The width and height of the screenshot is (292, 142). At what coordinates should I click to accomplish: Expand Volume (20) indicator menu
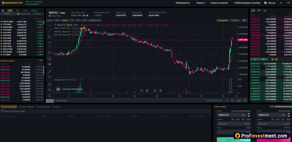[67, 80]
